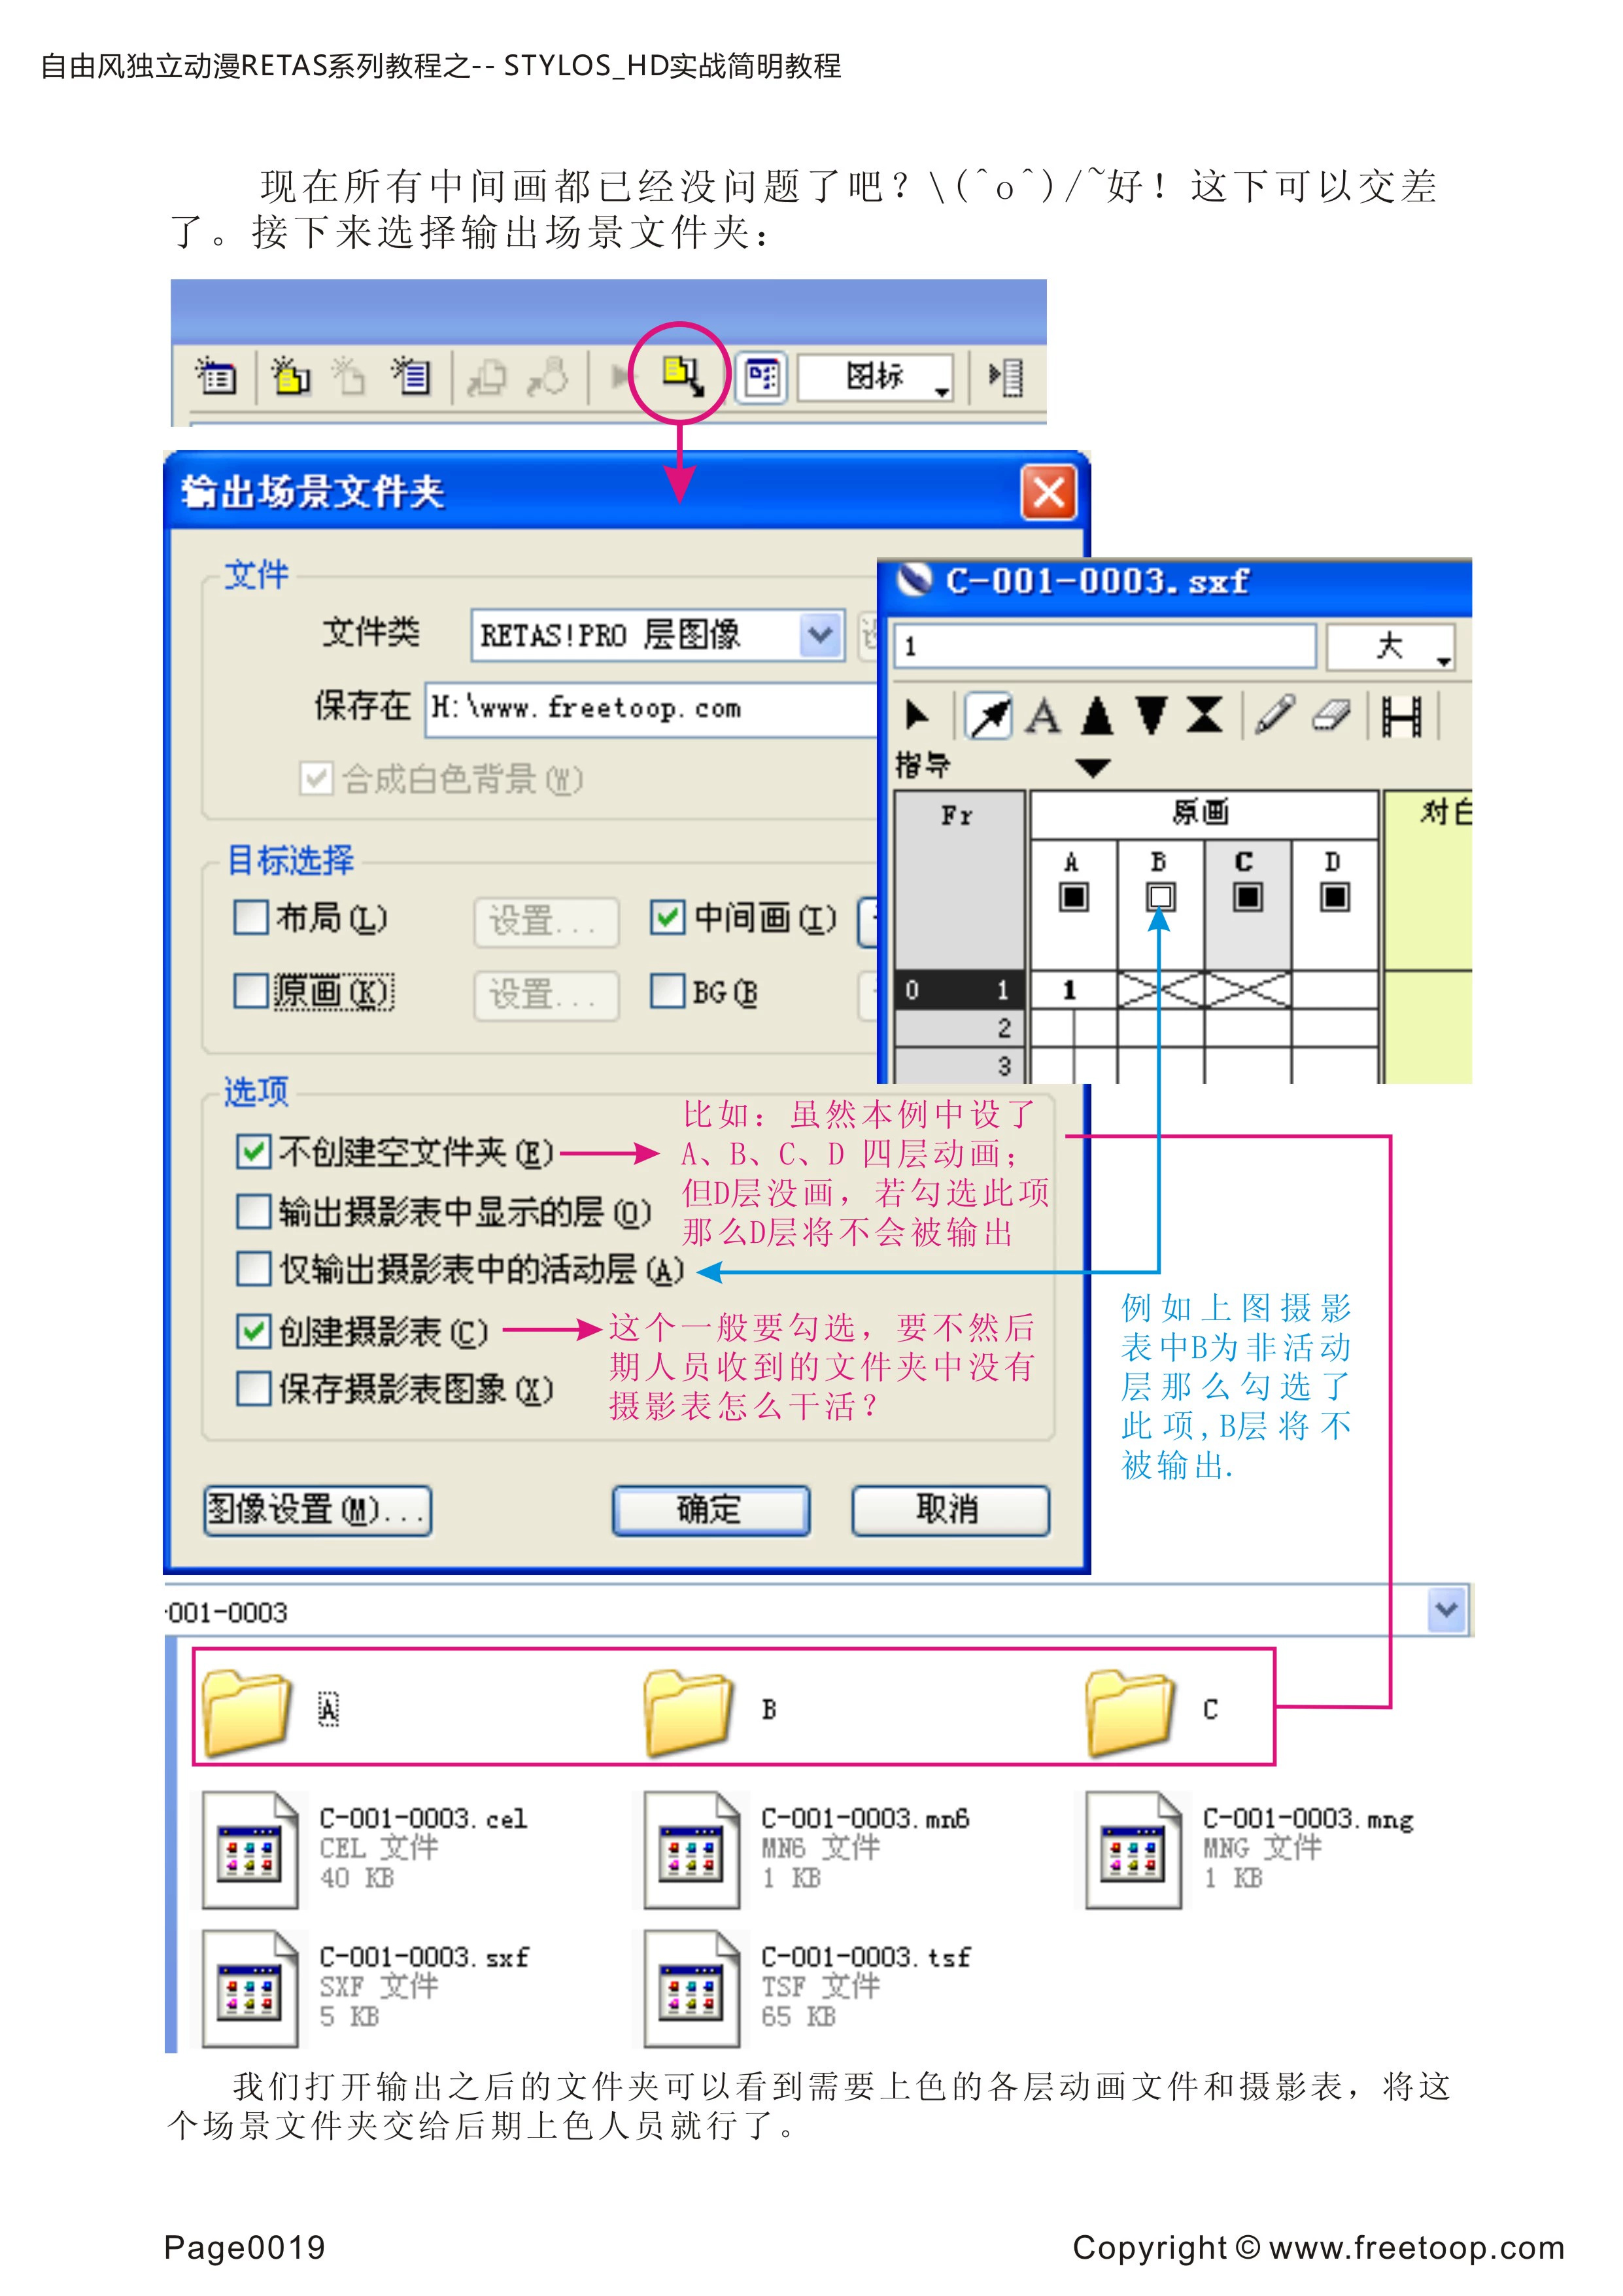Select the pencil tool in sxf window
This screenshot has height=2296, width=1623.
(x=1274, y=716)
